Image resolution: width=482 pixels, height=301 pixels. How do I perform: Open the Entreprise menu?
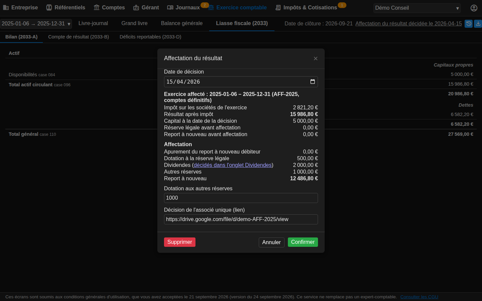pos(20,7)
